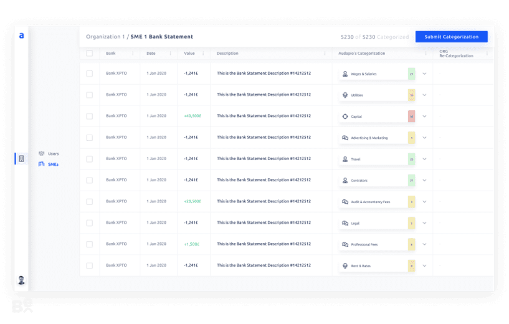
Task: Open Bank column options menu dots
Action: pos(133,53)
